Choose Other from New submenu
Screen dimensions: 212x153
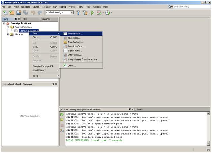point(81,66)
